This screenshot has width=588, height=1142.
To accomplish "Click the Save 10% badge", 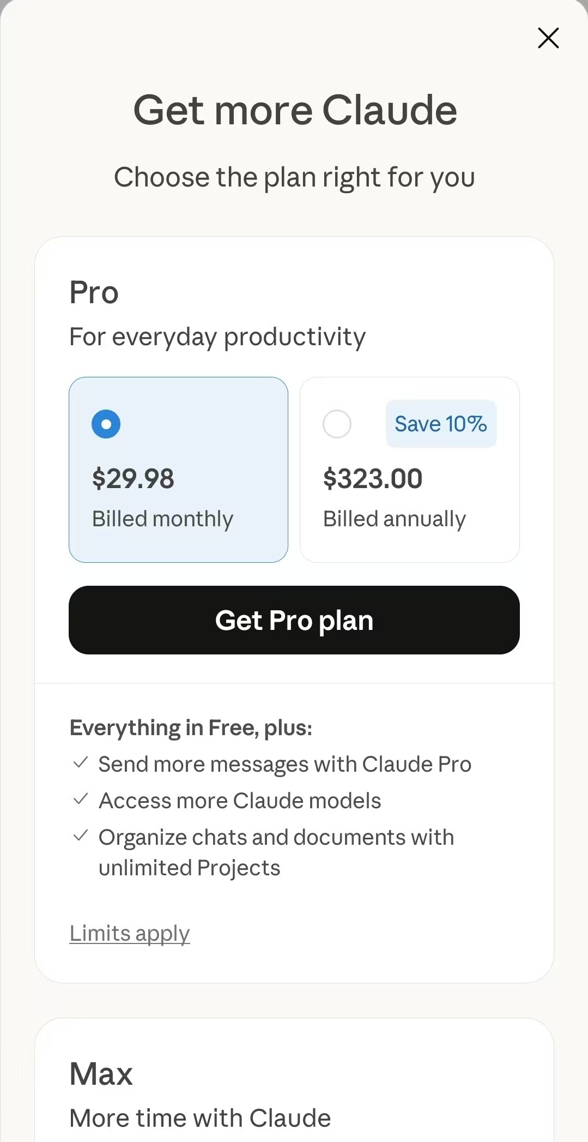I will (441, 424).
